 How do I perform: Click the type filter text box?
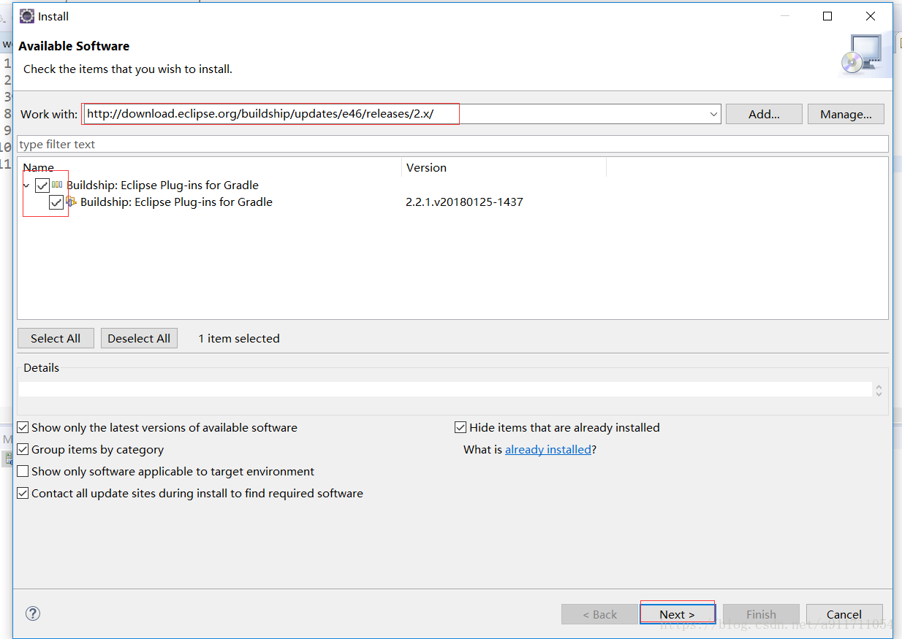click(x=452, y=144)
